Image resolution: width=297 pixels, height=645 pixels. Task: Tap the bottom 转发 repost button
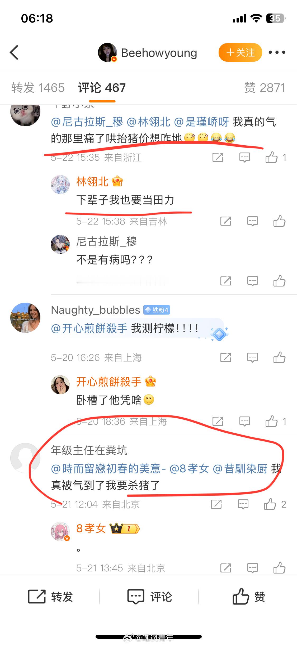pyautogui.click(x=50, y=597)
